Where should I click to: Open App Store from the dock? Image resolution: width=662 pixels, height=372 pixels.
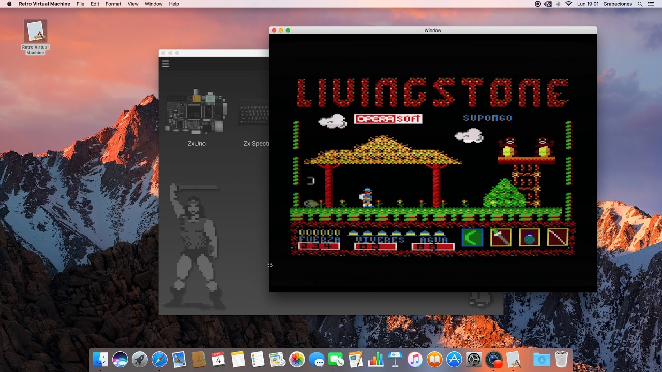[454, 359]
